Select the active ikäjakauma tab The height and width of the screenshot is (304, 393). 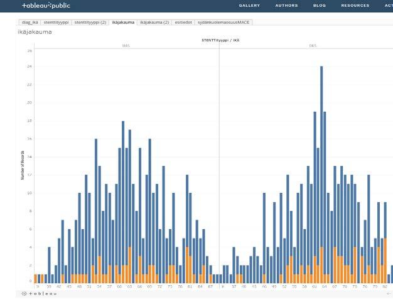(x=123, y=23)
